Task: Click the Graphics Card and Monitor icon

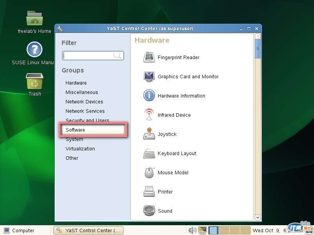Action: pos(149,76)
